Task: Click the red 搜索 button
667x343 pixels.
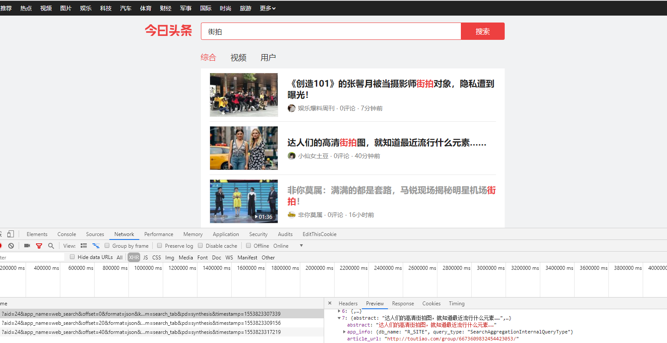Action: tap(483, 31)
